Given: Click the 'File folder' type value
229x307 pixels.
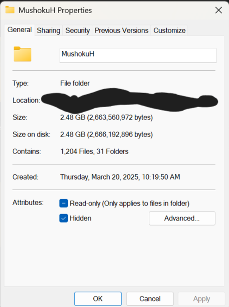Looking at the screenshot, I should 75,83.
